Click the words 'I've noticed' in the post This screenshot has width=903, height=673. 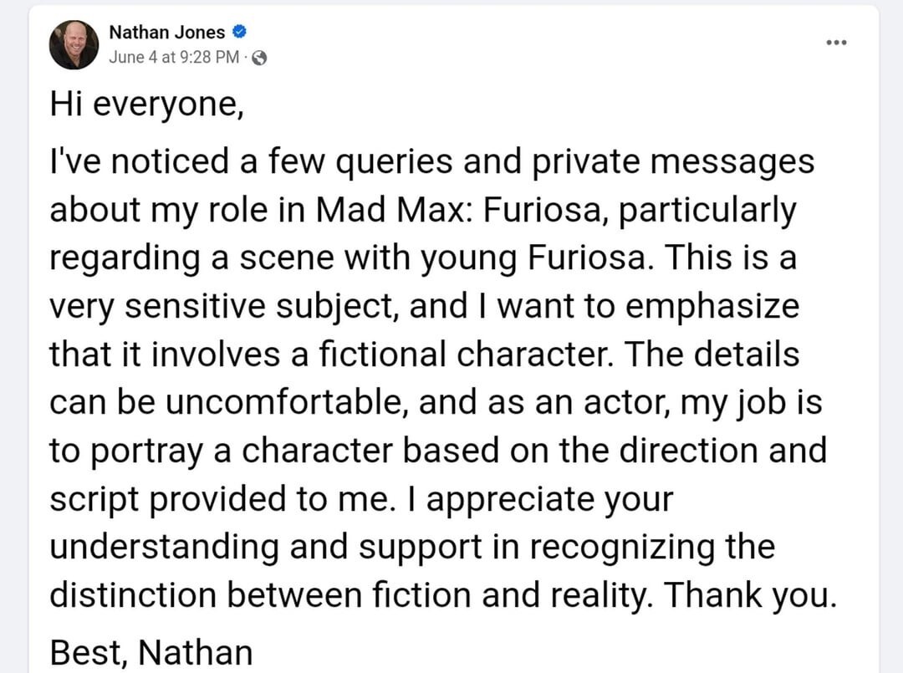(x=140, y=162)
